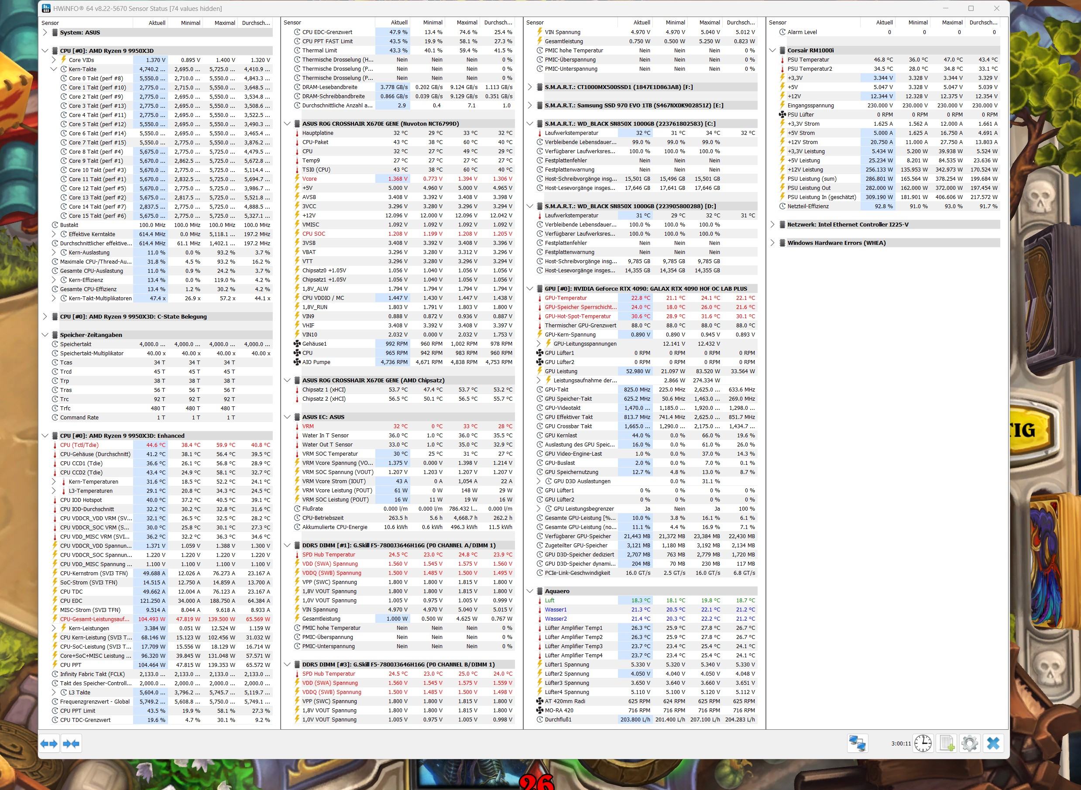
Task: Open the remote network monitoring icon
Action: (857, 744)
